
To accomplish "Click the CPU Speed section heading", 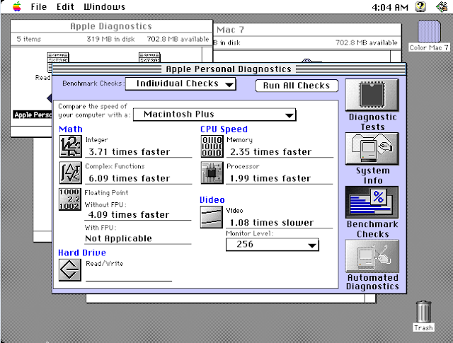I will (224, 129).
